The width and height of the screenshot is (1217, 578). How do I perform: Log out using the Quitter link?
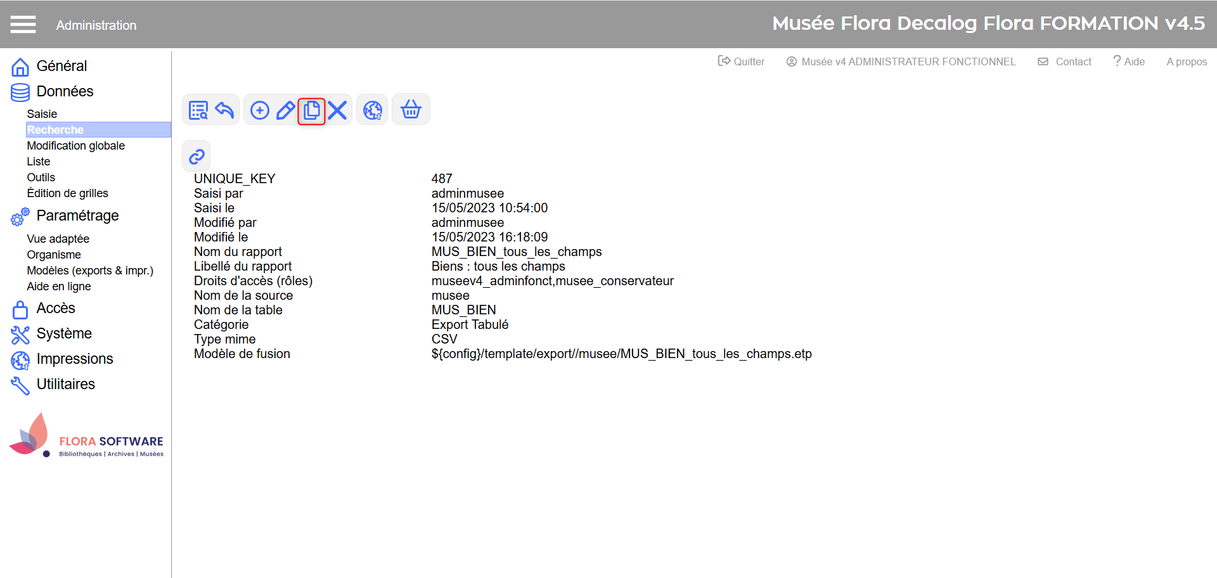[741, 61]
